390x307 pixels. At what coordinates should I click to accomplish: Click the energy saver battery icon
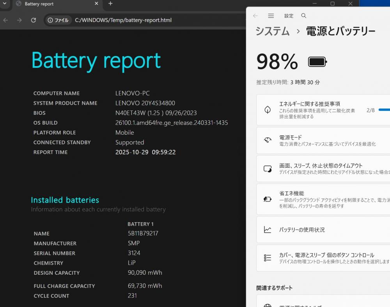(x=268, y=199)
